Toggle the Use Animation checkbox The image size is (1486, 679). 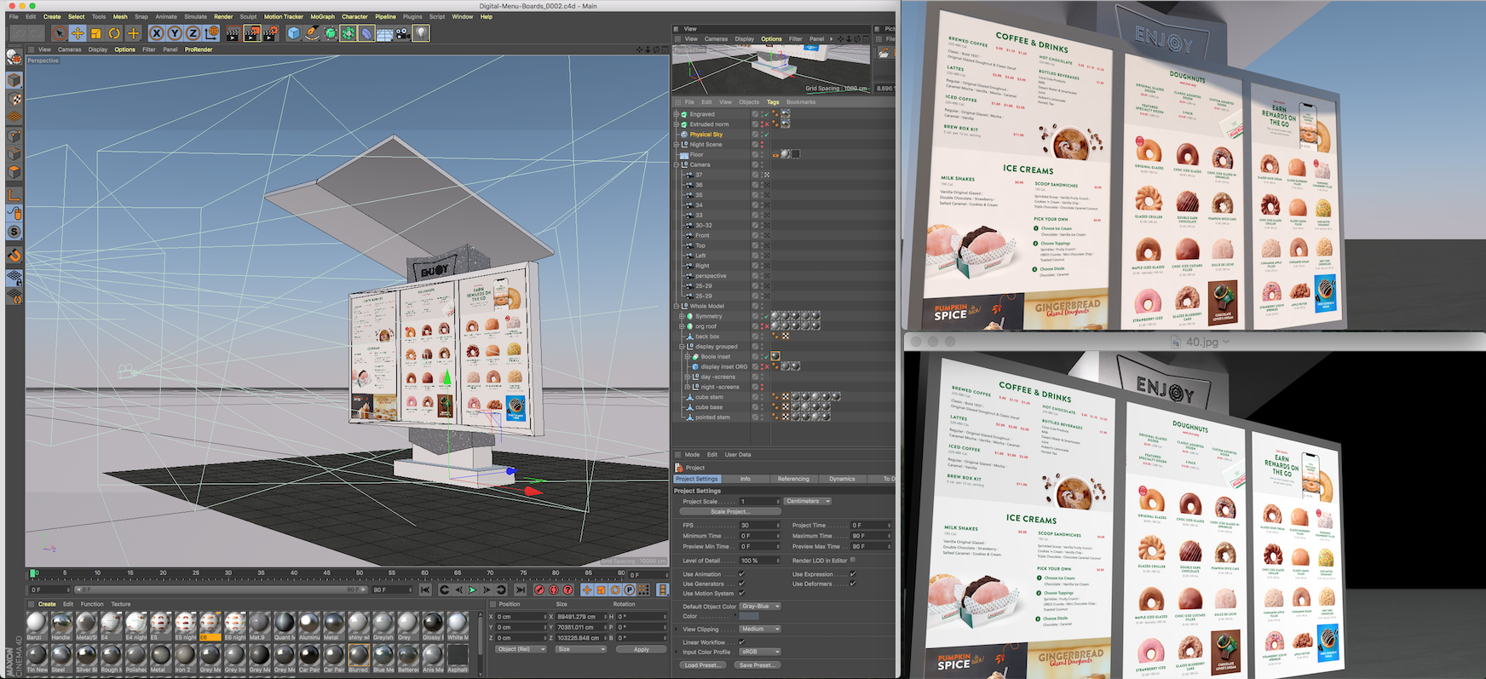tap(742, 574)
